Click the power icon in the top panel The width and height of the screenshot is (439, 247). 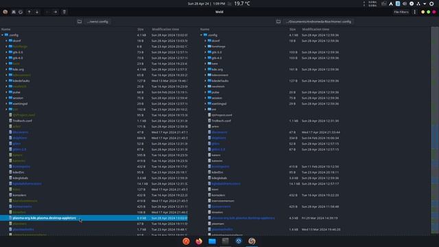pyautogui.click(x=431, y=3)
